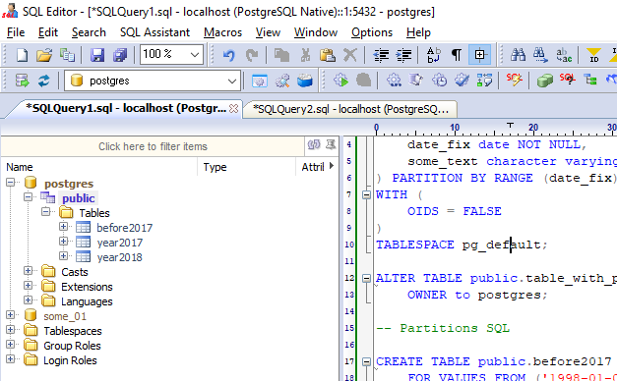The height and width of the screenshot is (381, 617).
Task: Collapse the public schema node
Action: (x=28, y=197)
